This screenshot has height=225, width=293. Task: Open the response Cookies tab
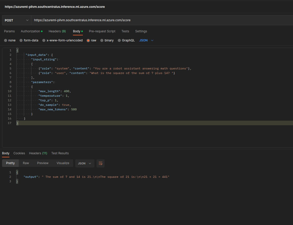pos(19,153)
